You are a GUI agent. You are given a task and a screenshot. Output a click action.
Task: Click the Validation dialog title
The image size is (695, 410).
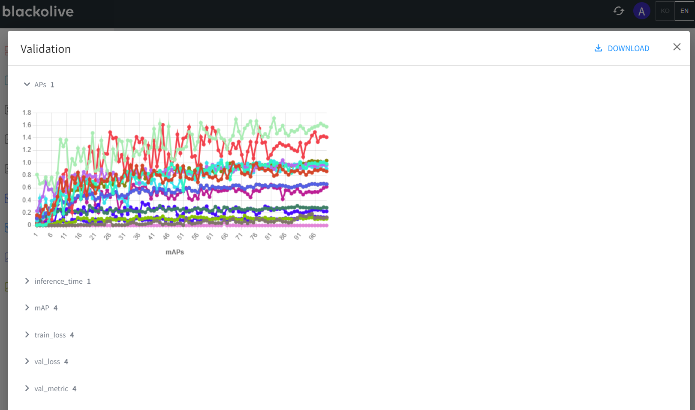tap(45, 49)
